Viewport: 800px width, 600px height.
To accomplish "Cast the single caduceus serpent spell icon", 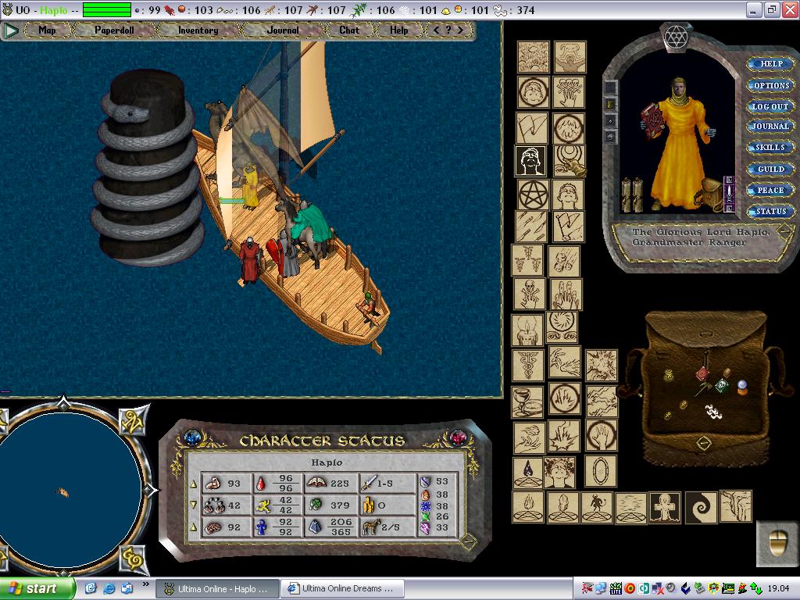I will point(528,366).
